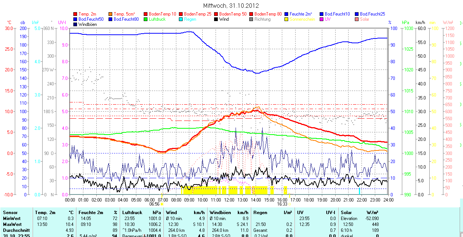
Task: Click the 12:00 label on the time axis
Action: click(229, 200)
